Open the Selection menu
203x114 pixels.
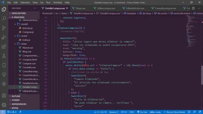25,3
